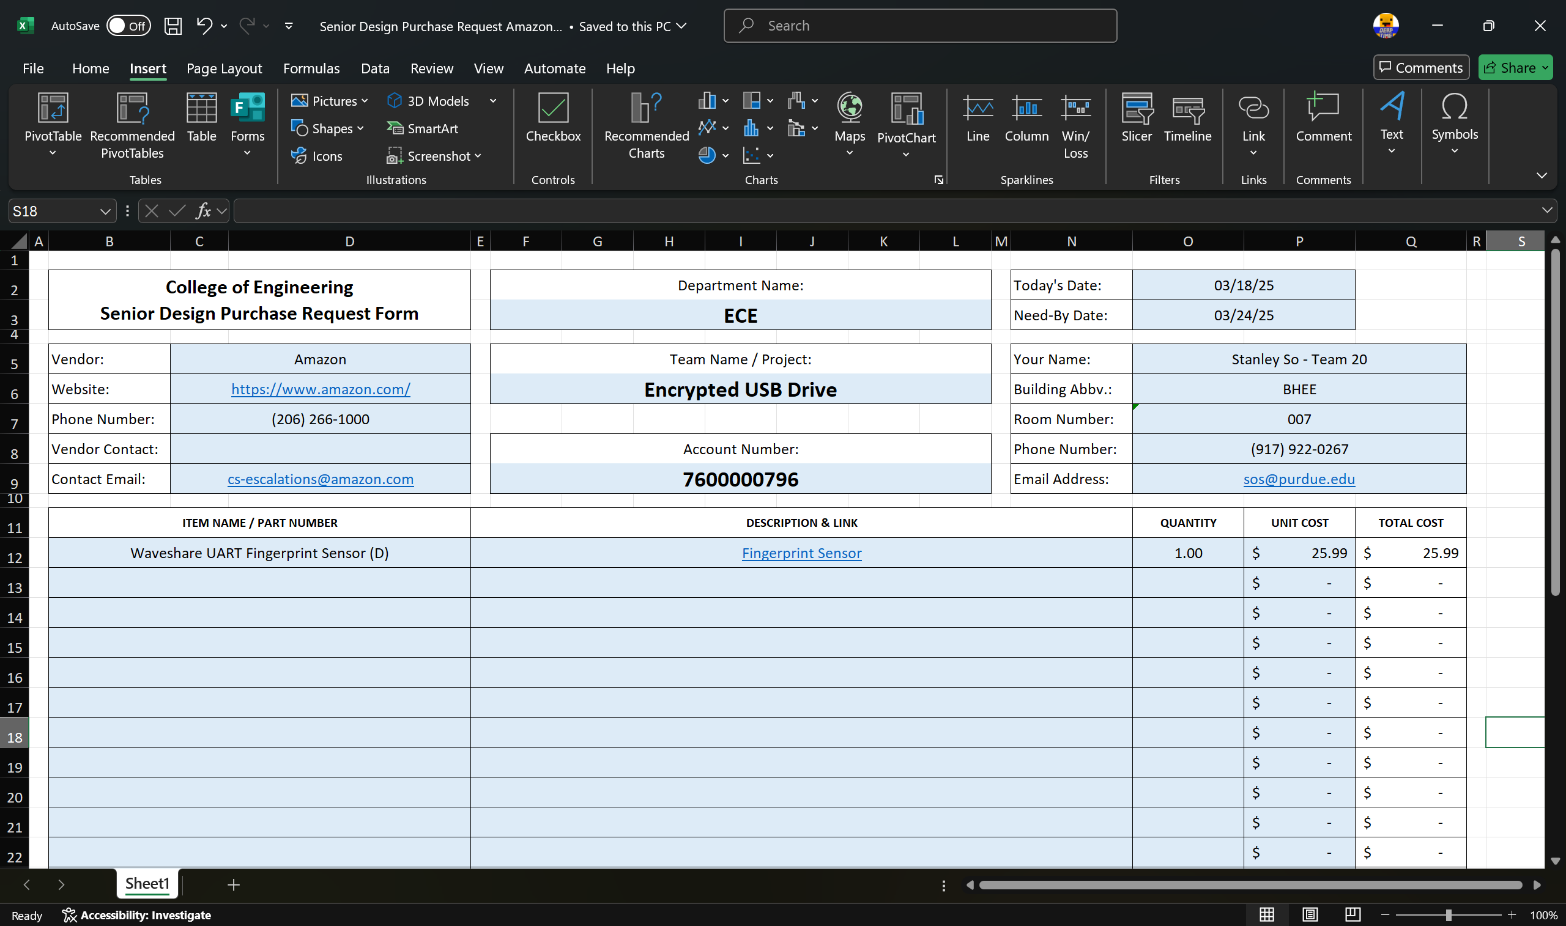
Task: Add a Column sparkline
Action: click(x=1026, y=109)
